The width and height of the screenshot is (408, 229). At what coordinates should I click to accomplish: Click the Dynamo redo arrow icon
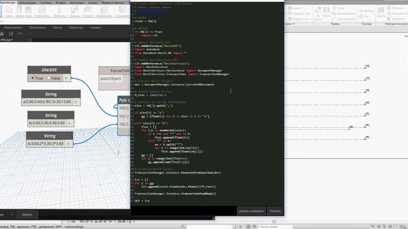point(29,34)
